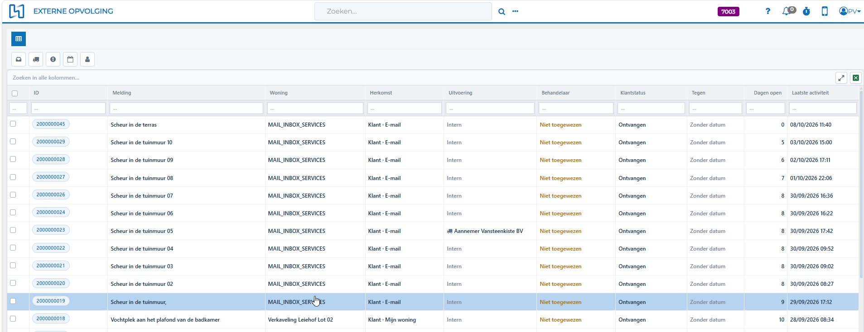Sort by the Melding column header

coord(122,93)
